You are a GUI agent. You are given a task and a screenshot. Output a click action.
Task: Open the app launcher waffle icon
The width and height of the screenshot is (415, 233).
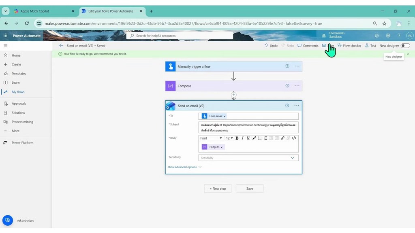pyautogui.click(x=5, y=36)
